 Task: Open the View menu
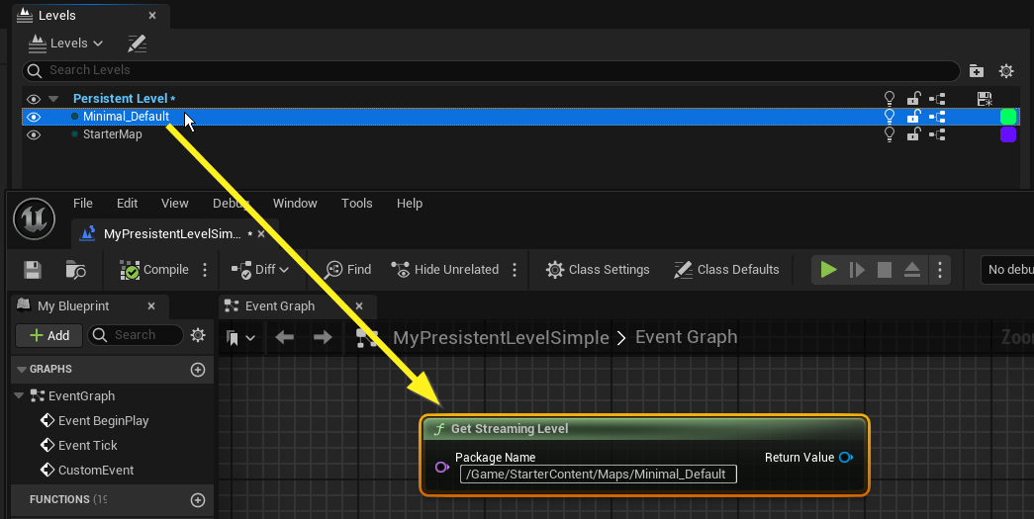pyautogui.click(x=175, y=204)
